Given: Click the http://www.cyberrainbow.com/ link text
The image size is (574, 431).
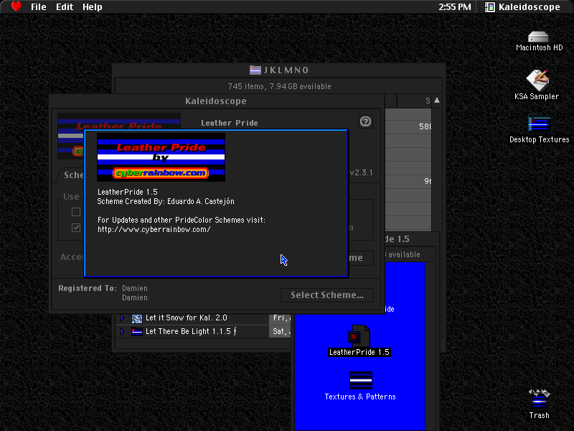Looking at the screenshot, I should click(154, 229).
